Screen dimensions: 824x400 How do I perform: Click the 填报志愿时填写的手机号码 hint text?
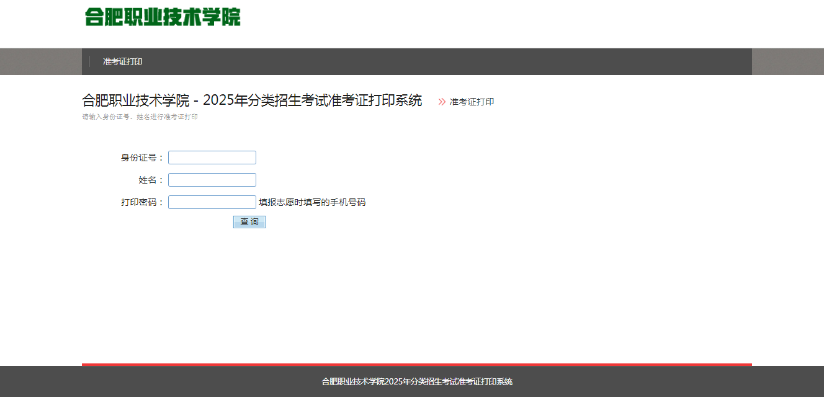click(x=312, y=202)
